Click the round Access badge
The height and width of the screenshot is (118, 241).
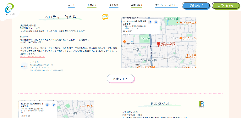pos(24,66)
